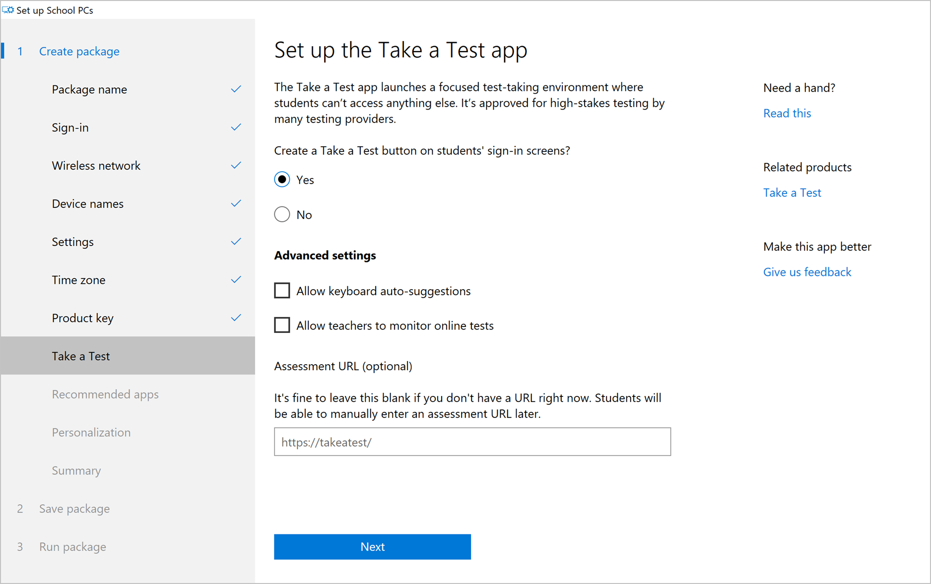Check Allow teachers to monitor online tests
Screen dimensions: 931x584
click(282, 325)
